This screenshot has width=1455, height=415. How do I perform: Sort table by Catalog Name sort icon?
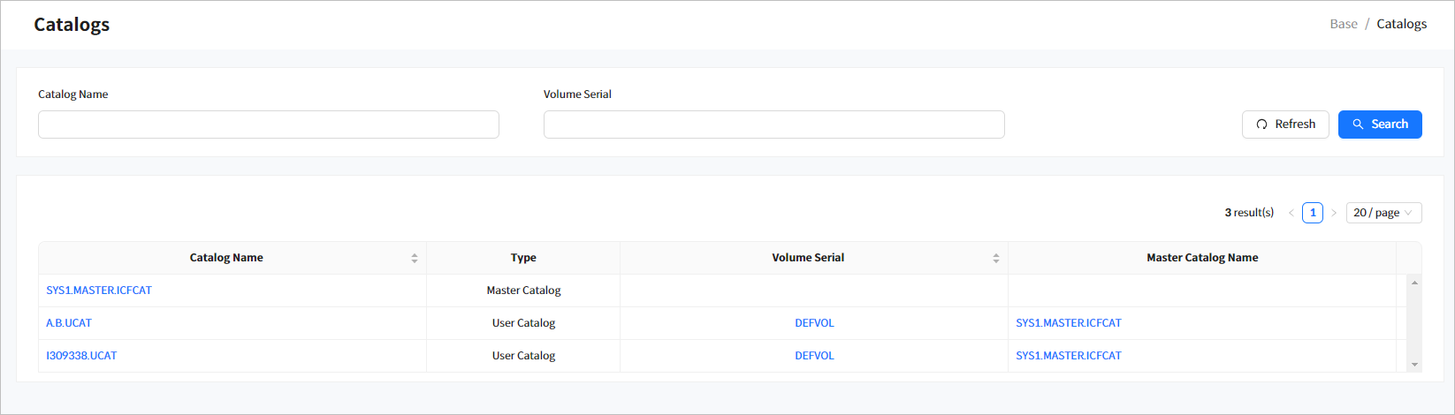coord(415,258)
